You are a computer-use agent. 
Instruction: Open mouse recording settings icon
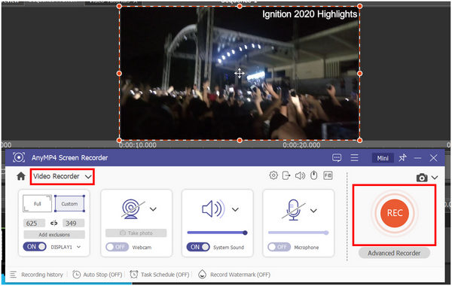[x=314, y=175]
